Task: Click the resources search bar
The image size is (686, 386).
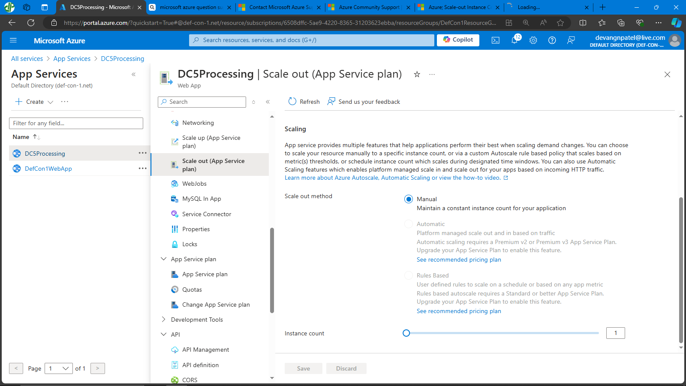Action: pyautogui.click(x=312, y=40)
